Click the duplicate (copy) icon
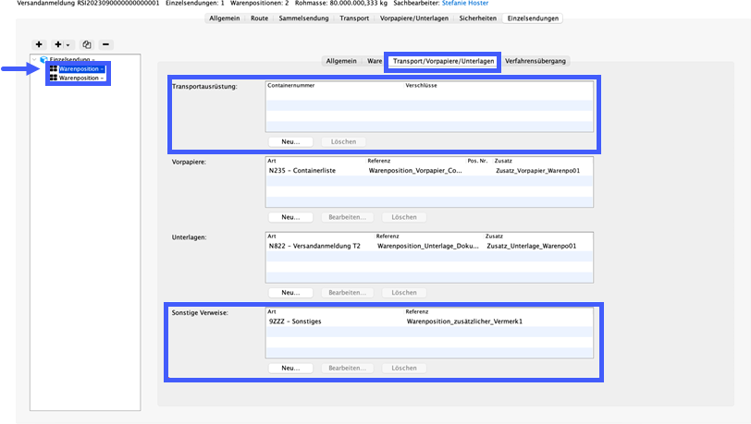Screen dimensions: 751x424 (86, 44)
